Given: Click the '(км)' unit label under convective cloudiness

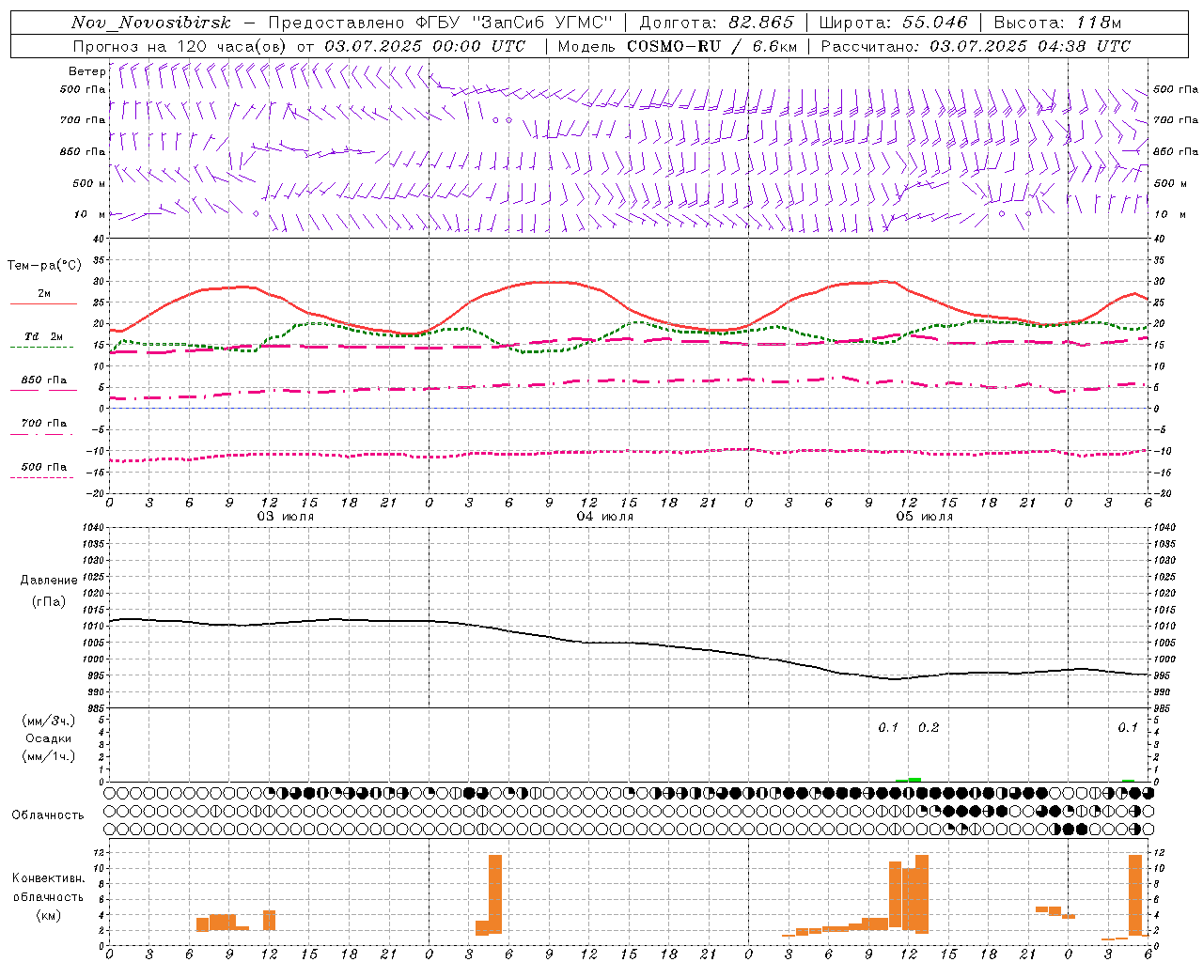Looking at the screenshot, I should coord(49,915).
